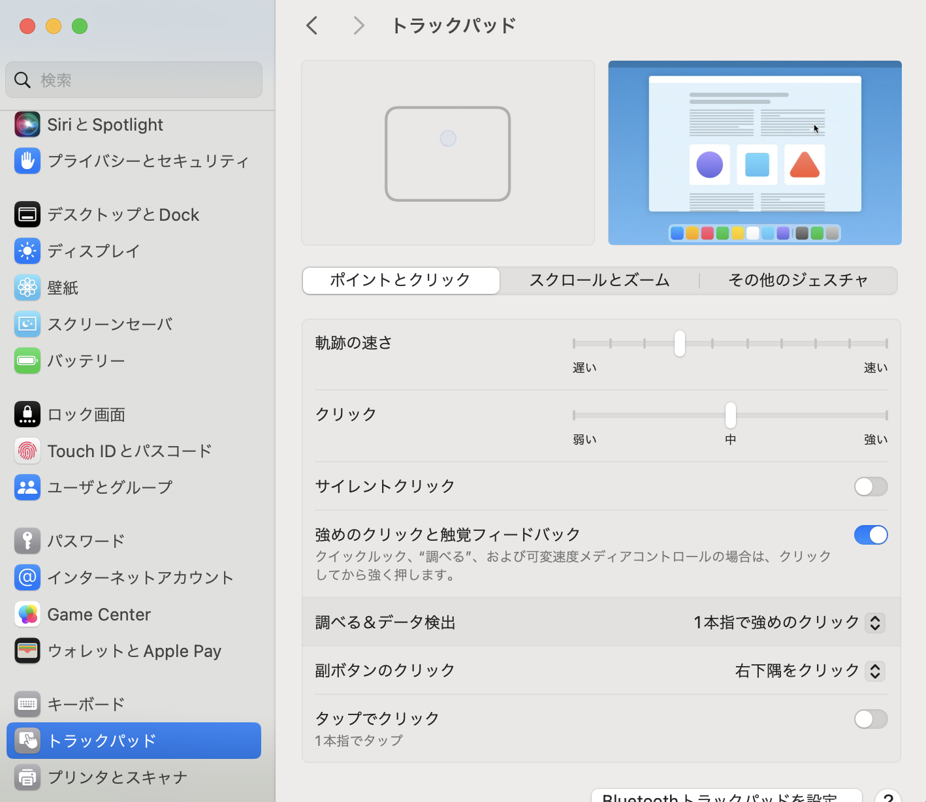
Task: Go back with the left chevron button
Action: [312, 25]
